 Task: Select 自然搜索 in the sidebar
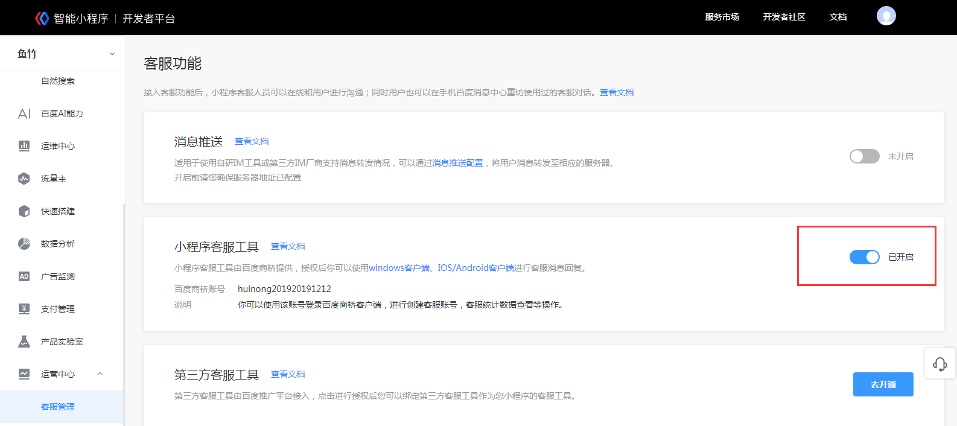(58, 81)
